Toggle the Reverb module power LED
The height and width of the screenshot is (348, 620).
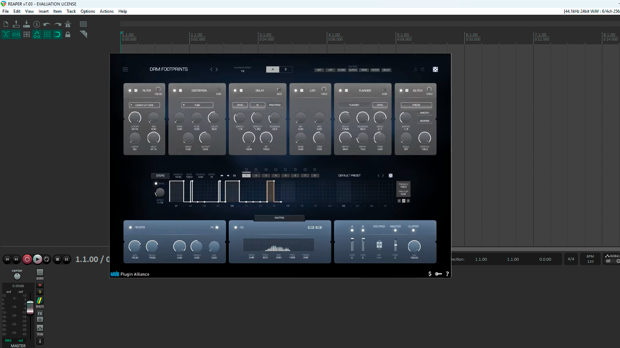[x=130, y=227]
